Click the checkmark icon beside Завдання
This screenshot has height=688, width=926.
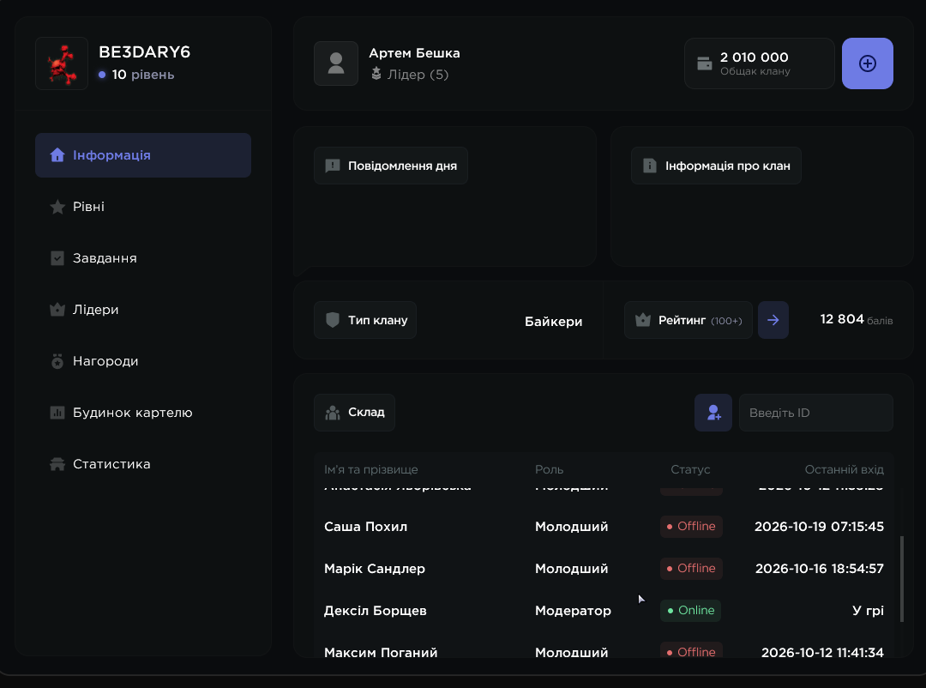click(57, 258)
